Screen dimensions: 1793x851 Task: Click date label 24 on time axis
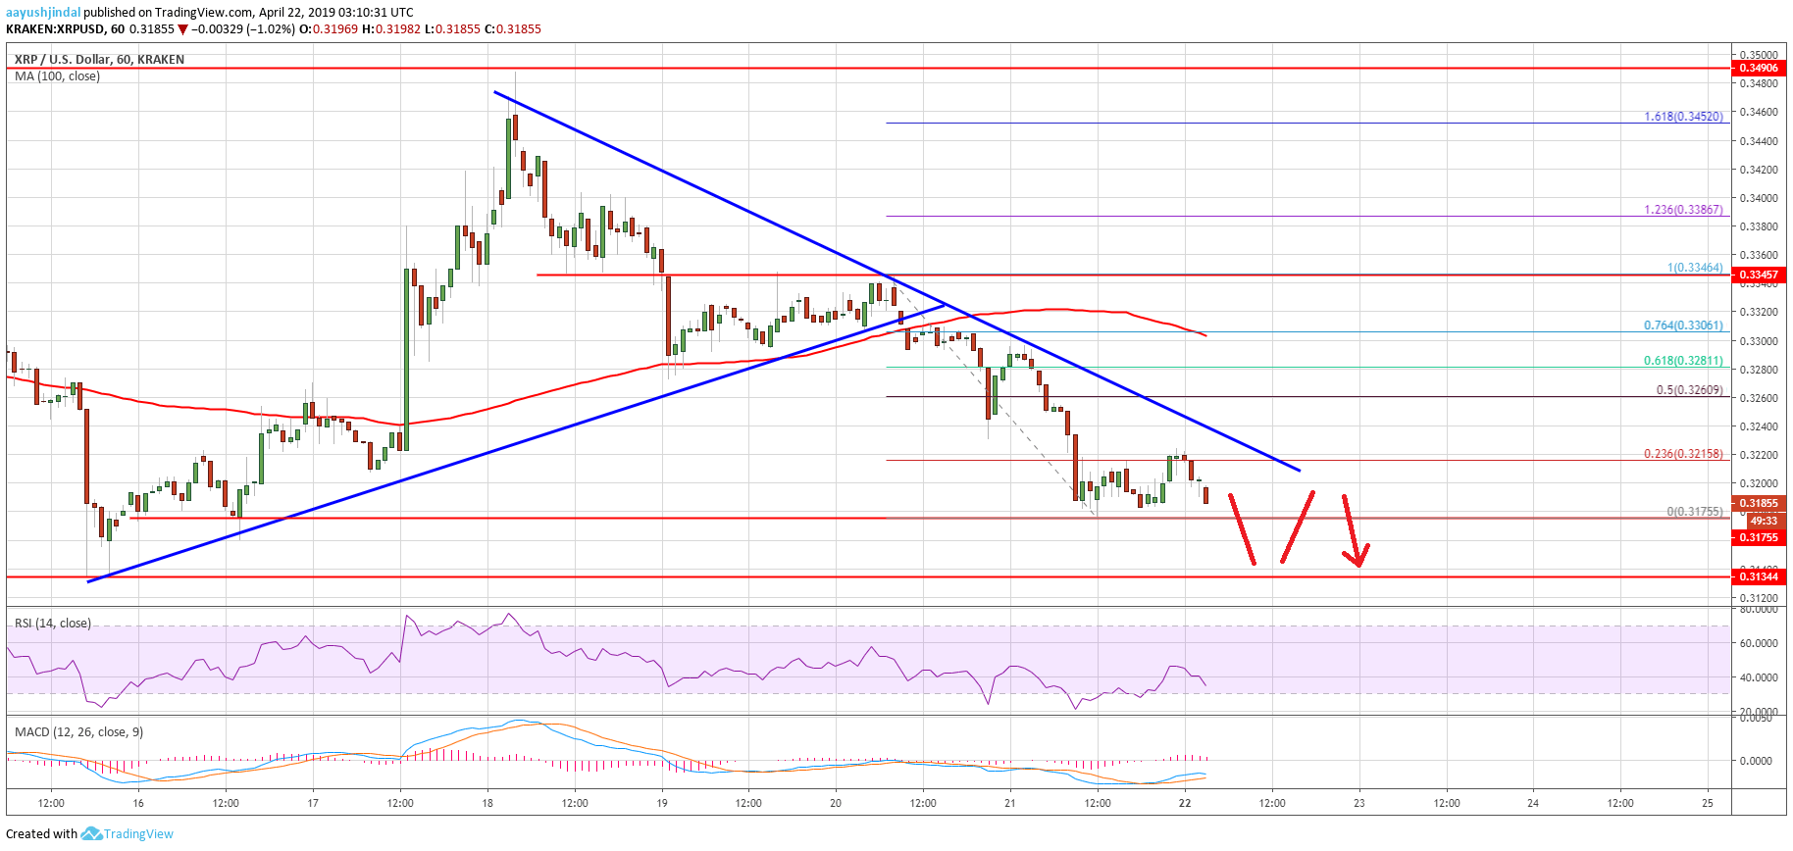[x=1533, y=803]
